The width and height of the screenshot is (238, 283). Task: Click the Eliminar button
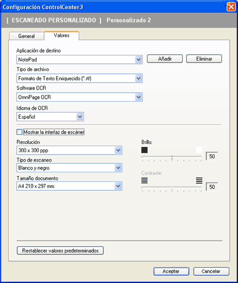[204, 59]
